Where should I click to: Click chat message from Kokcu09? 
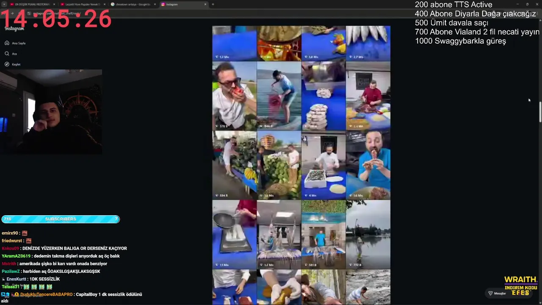coord(64,248)
